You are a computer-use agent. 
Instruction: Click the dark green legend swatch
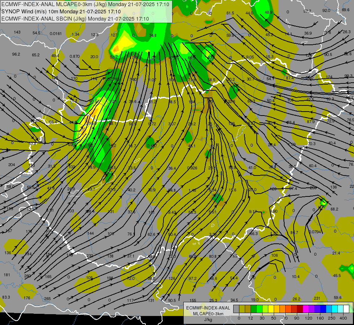coord(254,309)
